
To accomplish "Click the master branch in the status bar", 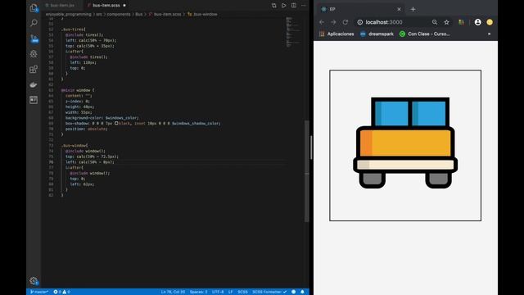I will 39,292.
